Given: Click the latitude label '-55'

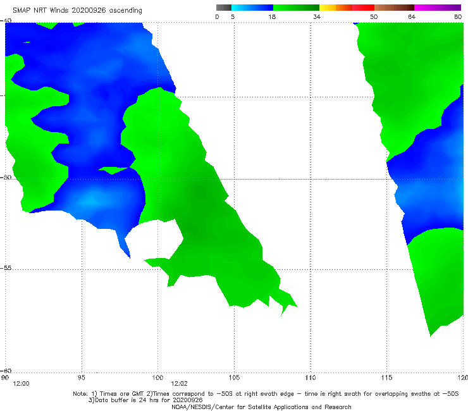Looking at the screenshot, I should pyautogui.click(x=6, y=267).
